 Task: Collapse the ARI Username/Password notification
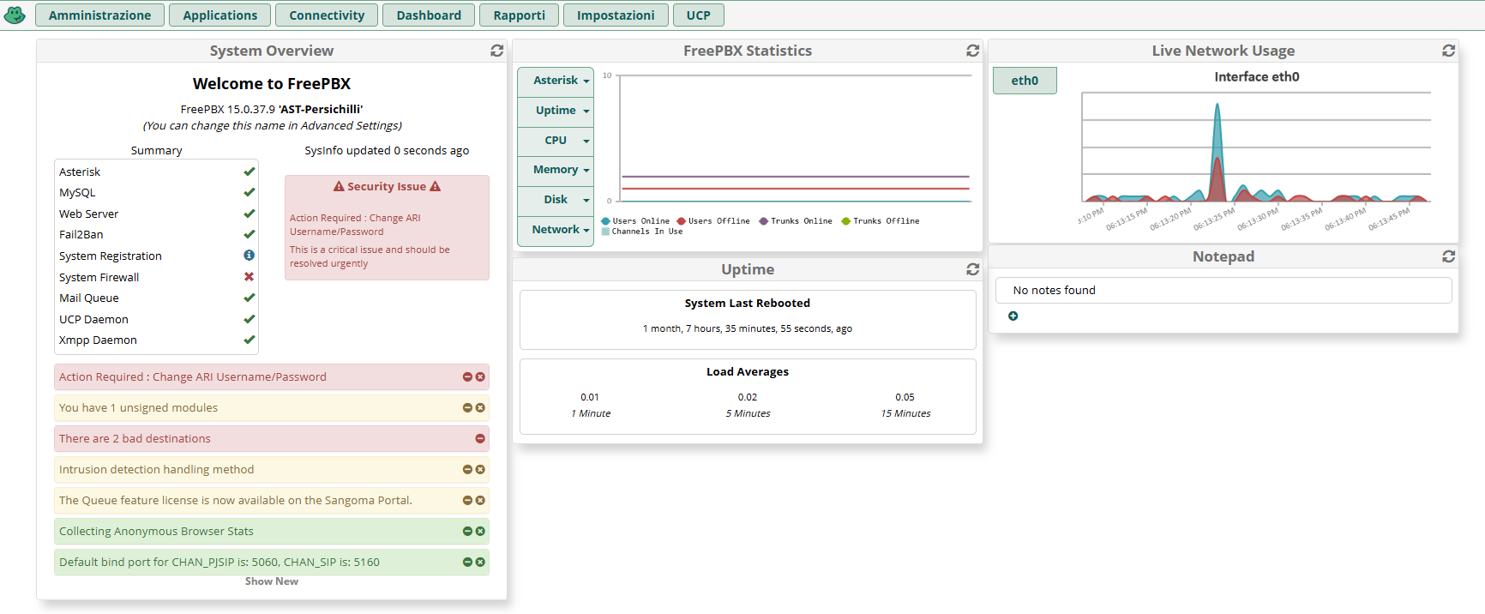coord(467,376)
